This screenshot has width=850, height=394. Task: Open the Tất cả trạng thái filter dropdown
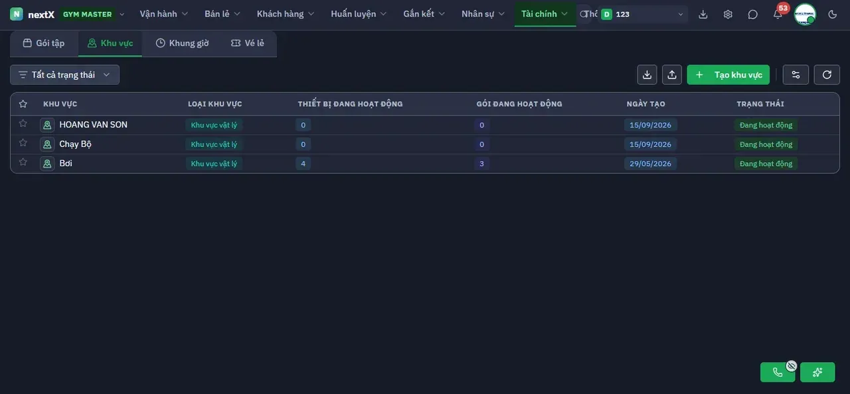pyautogui.click(x=64, y=74)
